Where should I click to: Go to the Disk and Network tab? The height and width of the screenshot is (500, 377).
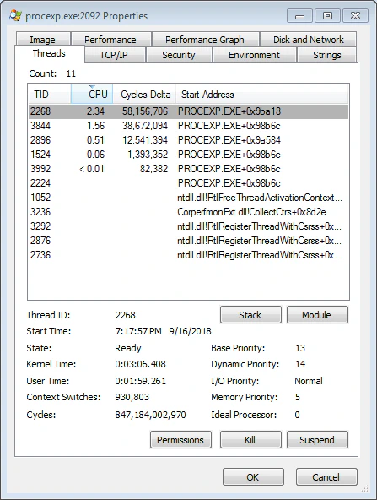click(x=308, y=40)
